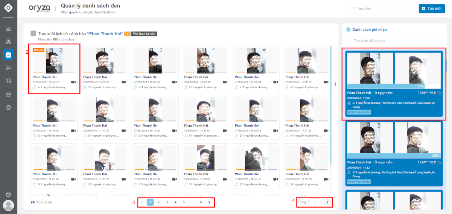452x214 pixels.
Task: Select page 3 in pagination
Action: click(167, 202)
